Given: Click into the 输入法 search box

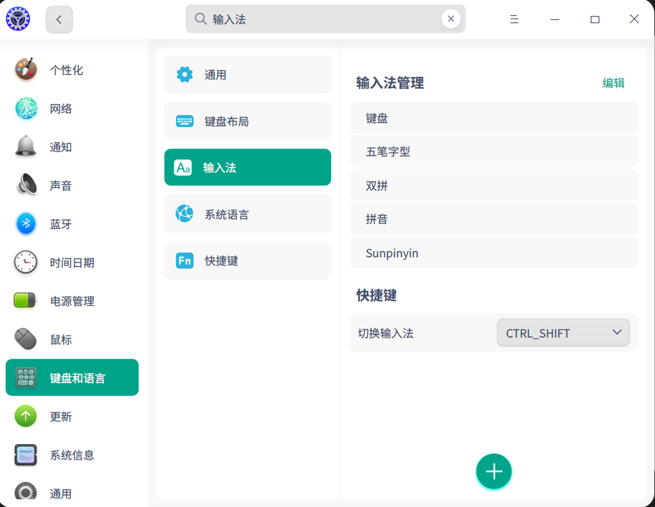Looking at the screenshot, I should (321, 19).
